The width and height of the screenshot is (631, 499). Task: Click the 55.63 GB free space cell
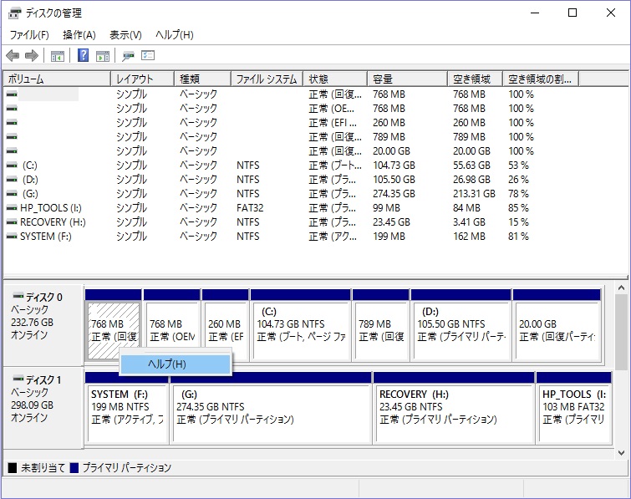click(x=471, y=165)
